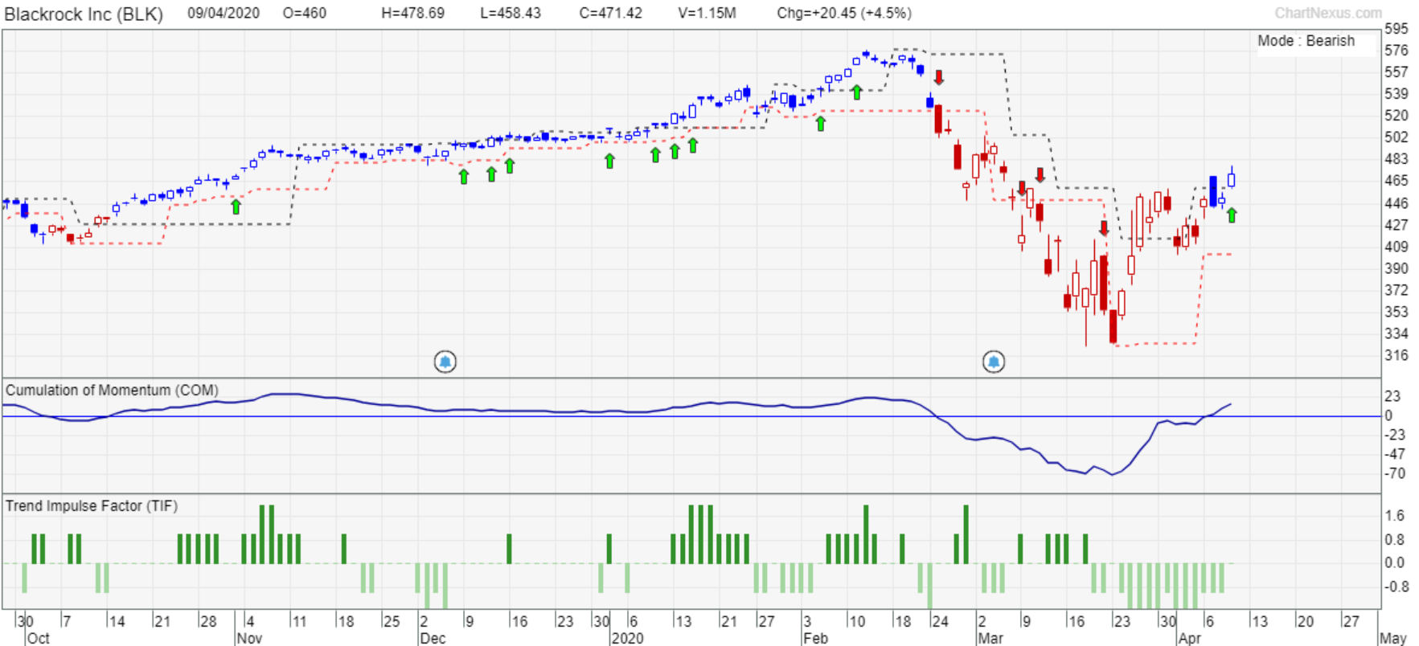
Task: Click the date tick labeled 25 in November
Action: (x=392, y=621)
